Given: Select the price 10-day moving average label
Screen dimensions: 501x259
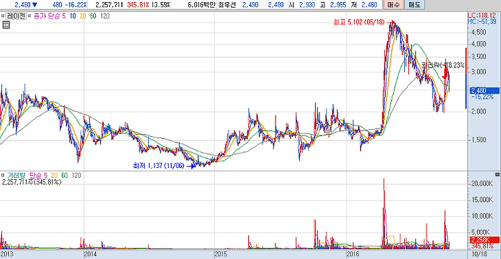Looking at the screenshot, I should pyautogui.click(x=72, y=16).
